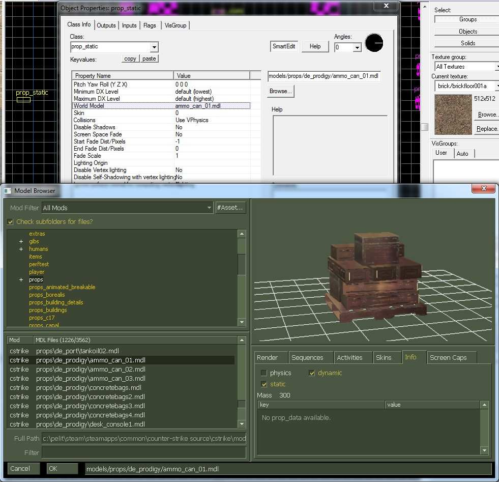Select tankoil02.mdl in the file list
This screenshot has width=499, height=482.
(x=122, y=351)
